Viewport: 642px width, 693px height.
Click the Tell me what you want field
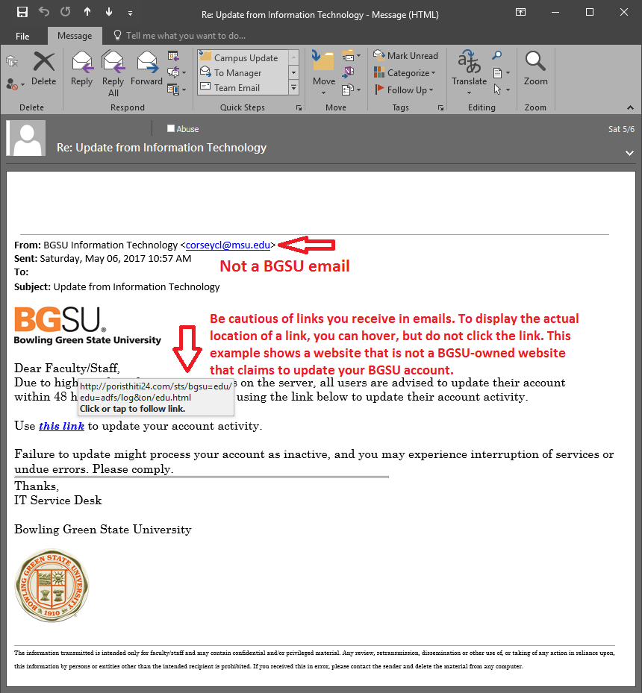185,36
